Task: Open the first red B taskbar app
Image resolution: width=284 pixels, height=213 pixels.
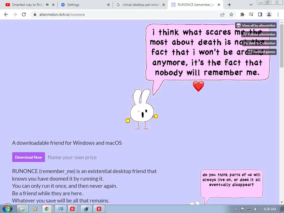Action: [72, 209]
